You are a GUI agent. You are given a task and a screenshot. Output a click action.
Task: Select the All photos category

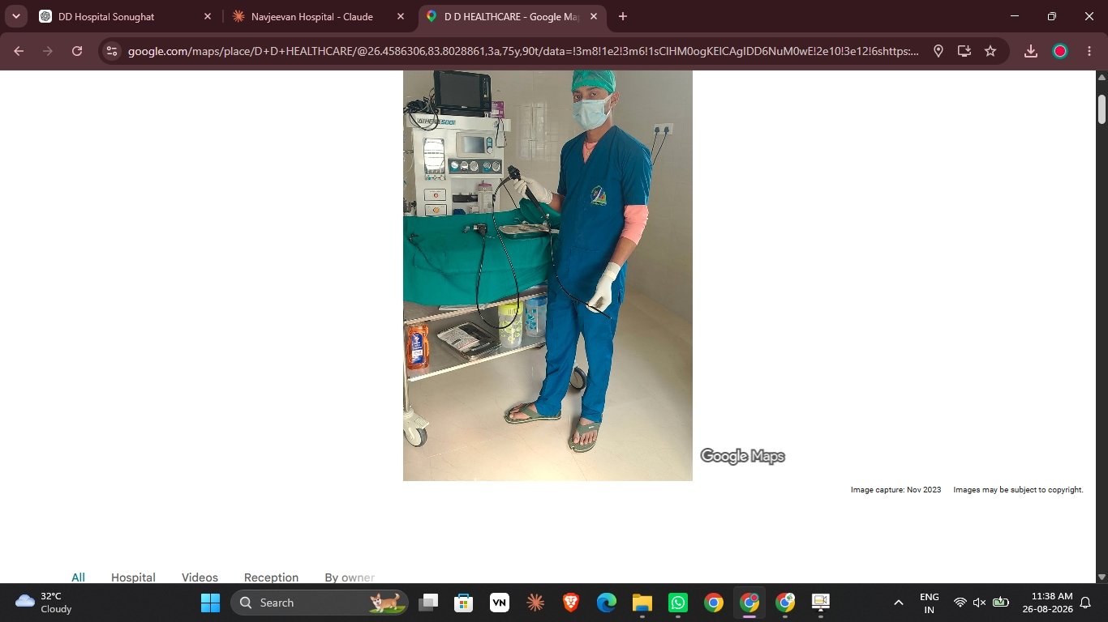78,577
